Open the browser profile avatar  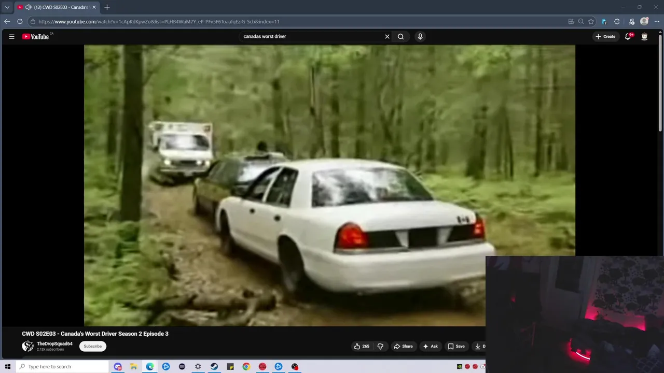(644, 22)
